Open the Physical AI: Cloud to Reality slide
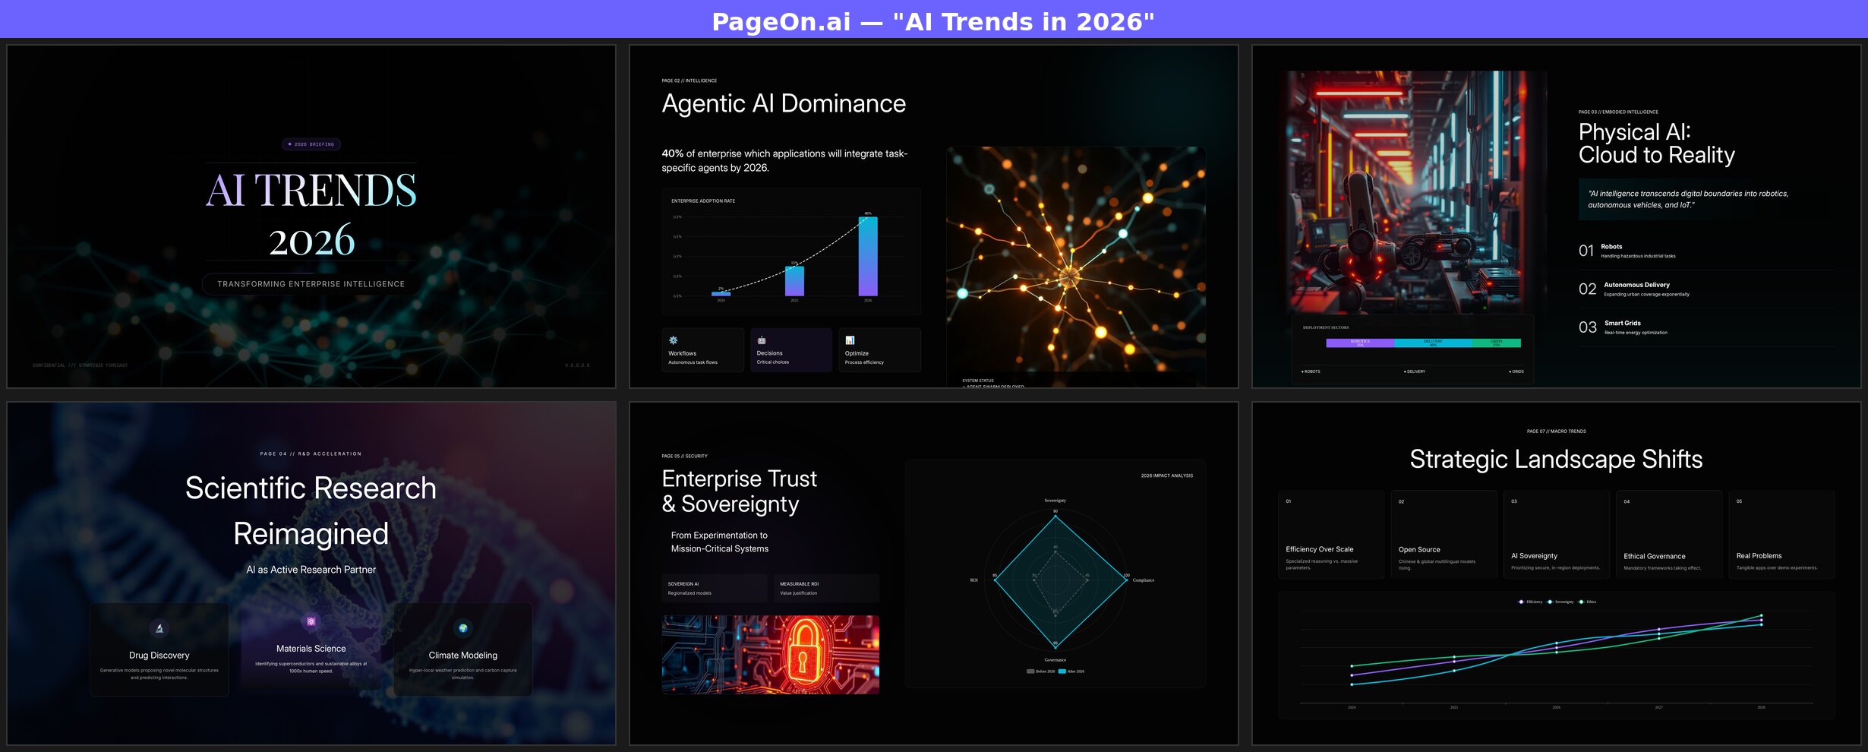This screenshot has height=752, width=1868. 1557,216
